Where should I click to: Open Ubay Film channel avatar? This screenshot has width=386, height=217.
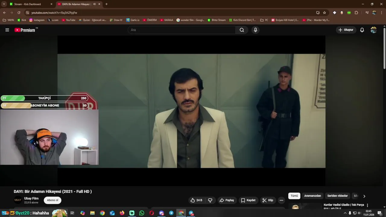pyautogui.click(x=18, y=200)
